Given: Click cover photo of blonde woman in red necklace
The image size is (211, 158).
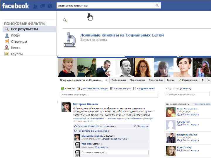Looking at the screenshot, I should tap(67, 68).
